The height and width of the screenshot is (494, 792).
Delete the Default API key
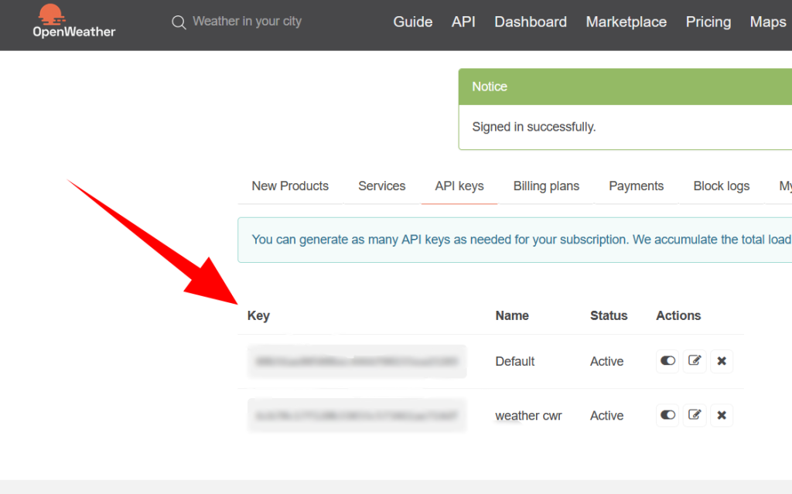(722, 361)
